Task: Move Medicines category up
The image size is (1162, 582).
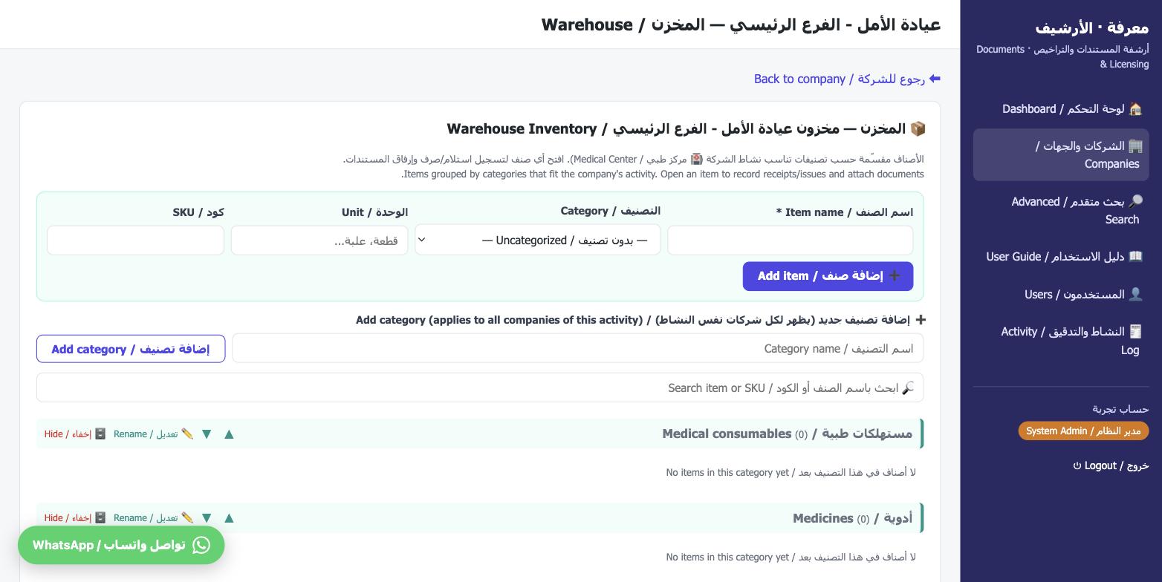Action: (x=229, y=518)
